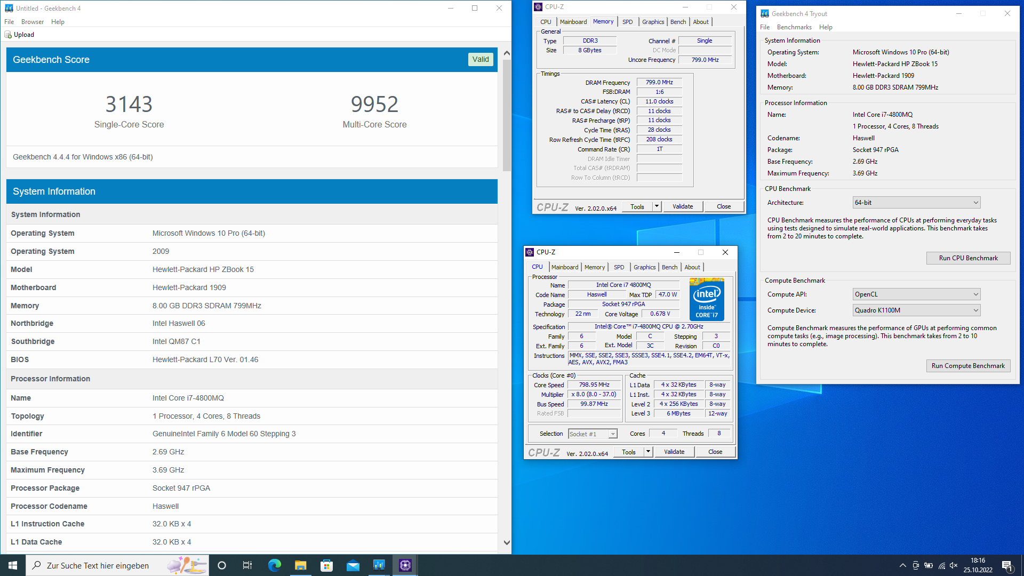1024x576 pixels.
Task: Open Help menu in Geekbench results window
Action: click(x=58, y=22)
